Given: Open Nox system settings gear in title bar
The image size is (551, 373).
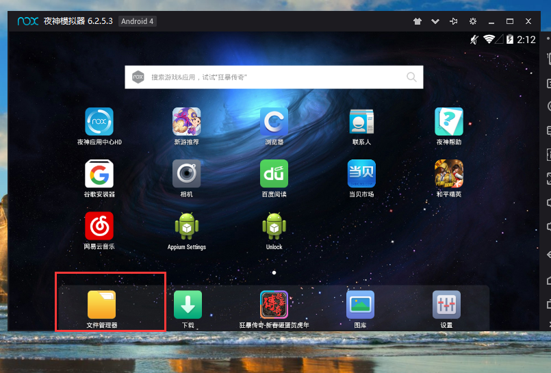Looking at the screenshot, I should [x=473, y=21].
